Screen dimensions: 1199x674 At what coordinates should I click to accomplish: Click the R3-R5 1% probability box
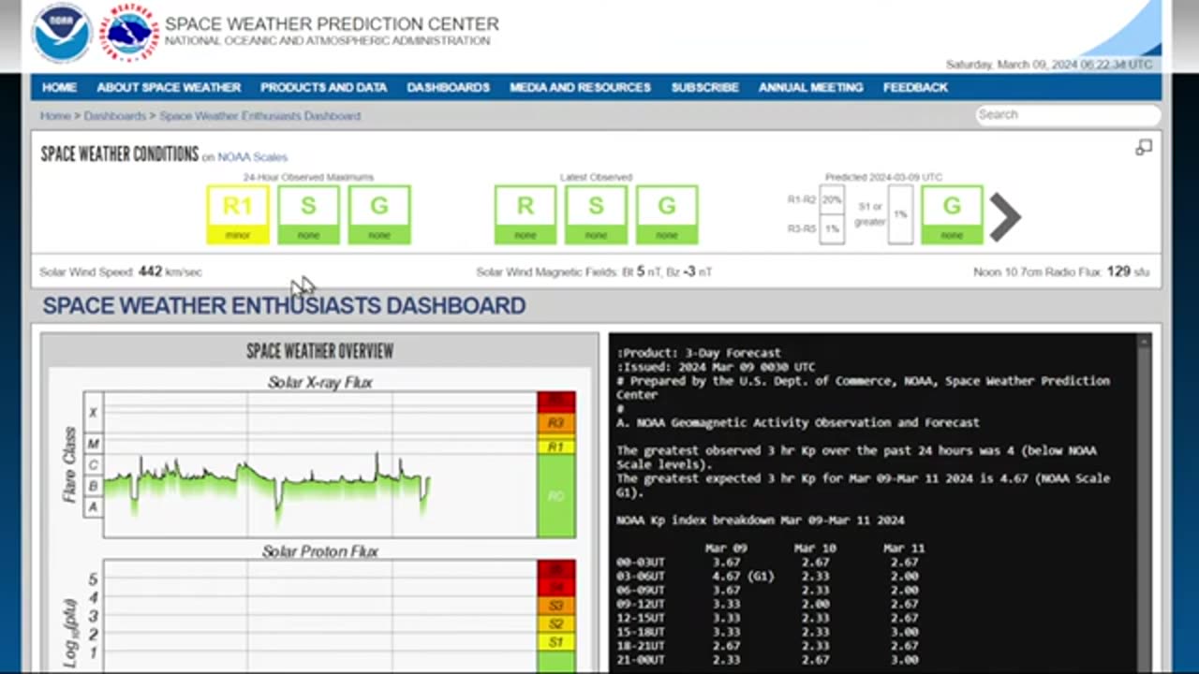[x=832, y=229]
